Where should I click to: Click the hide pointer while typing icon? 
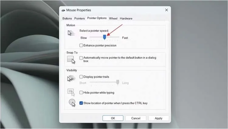point(71,92)
